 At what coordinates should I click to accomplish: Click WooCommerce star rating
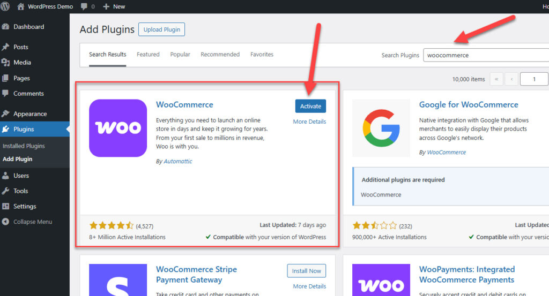(x=112, y=225)
